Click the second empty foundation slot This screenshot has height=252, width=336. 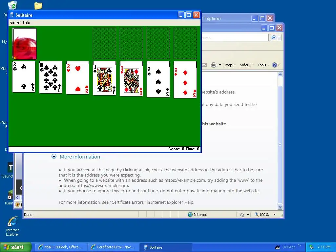(131, 43)
